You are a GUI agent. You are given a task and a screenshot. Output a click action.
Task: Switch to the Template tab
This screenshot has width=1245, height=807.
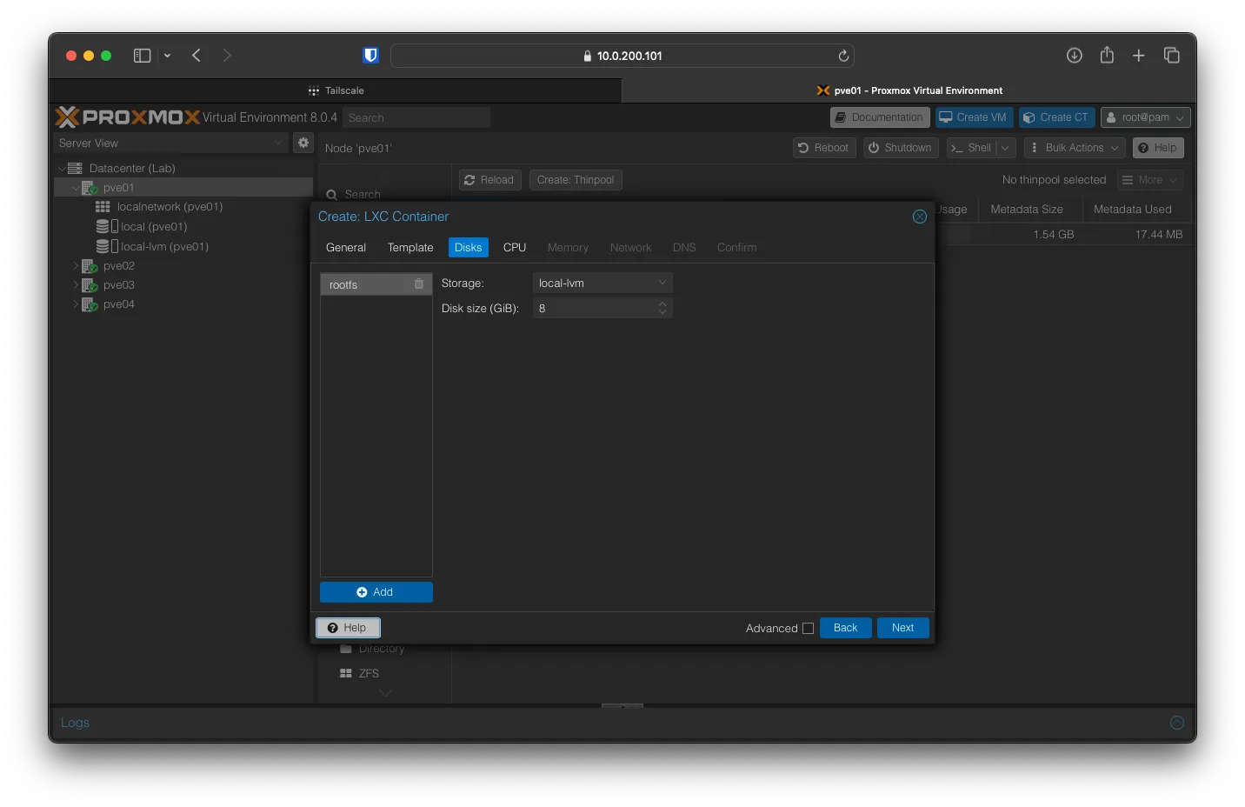click(x=410, y=248)
